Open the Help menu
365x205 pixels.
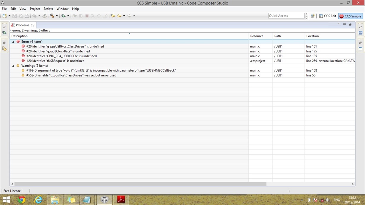coord(75,9)
